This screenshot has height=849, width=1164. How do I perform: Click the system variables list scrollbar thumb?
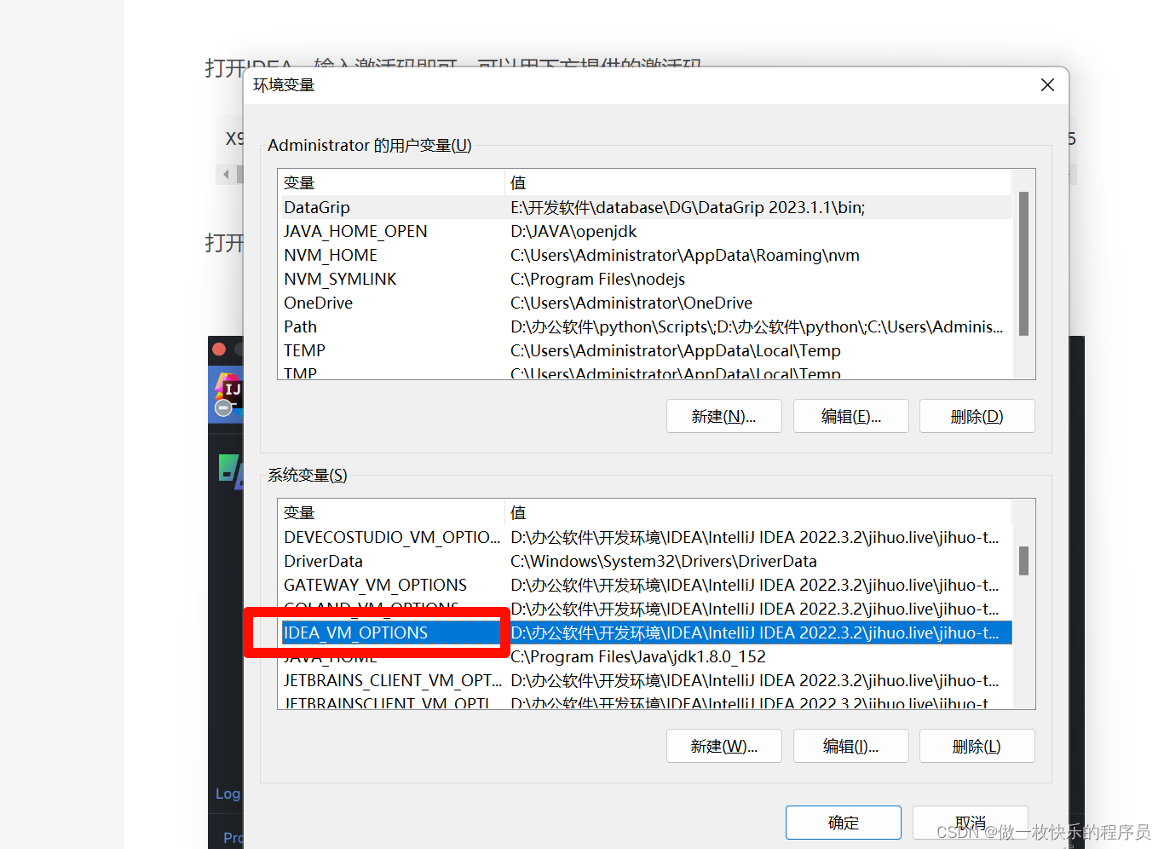1023,561
